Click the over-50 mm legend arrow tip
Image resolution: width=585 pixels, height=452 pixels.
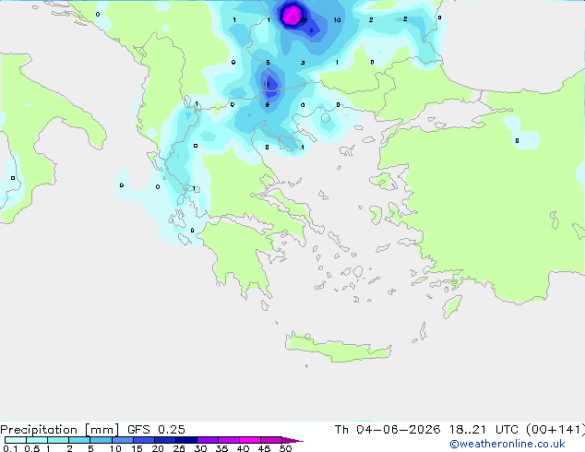pyautogui.click(x=292, y=440)
